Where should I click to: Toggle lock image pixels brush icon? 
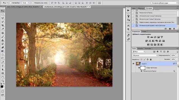(145, 59)
